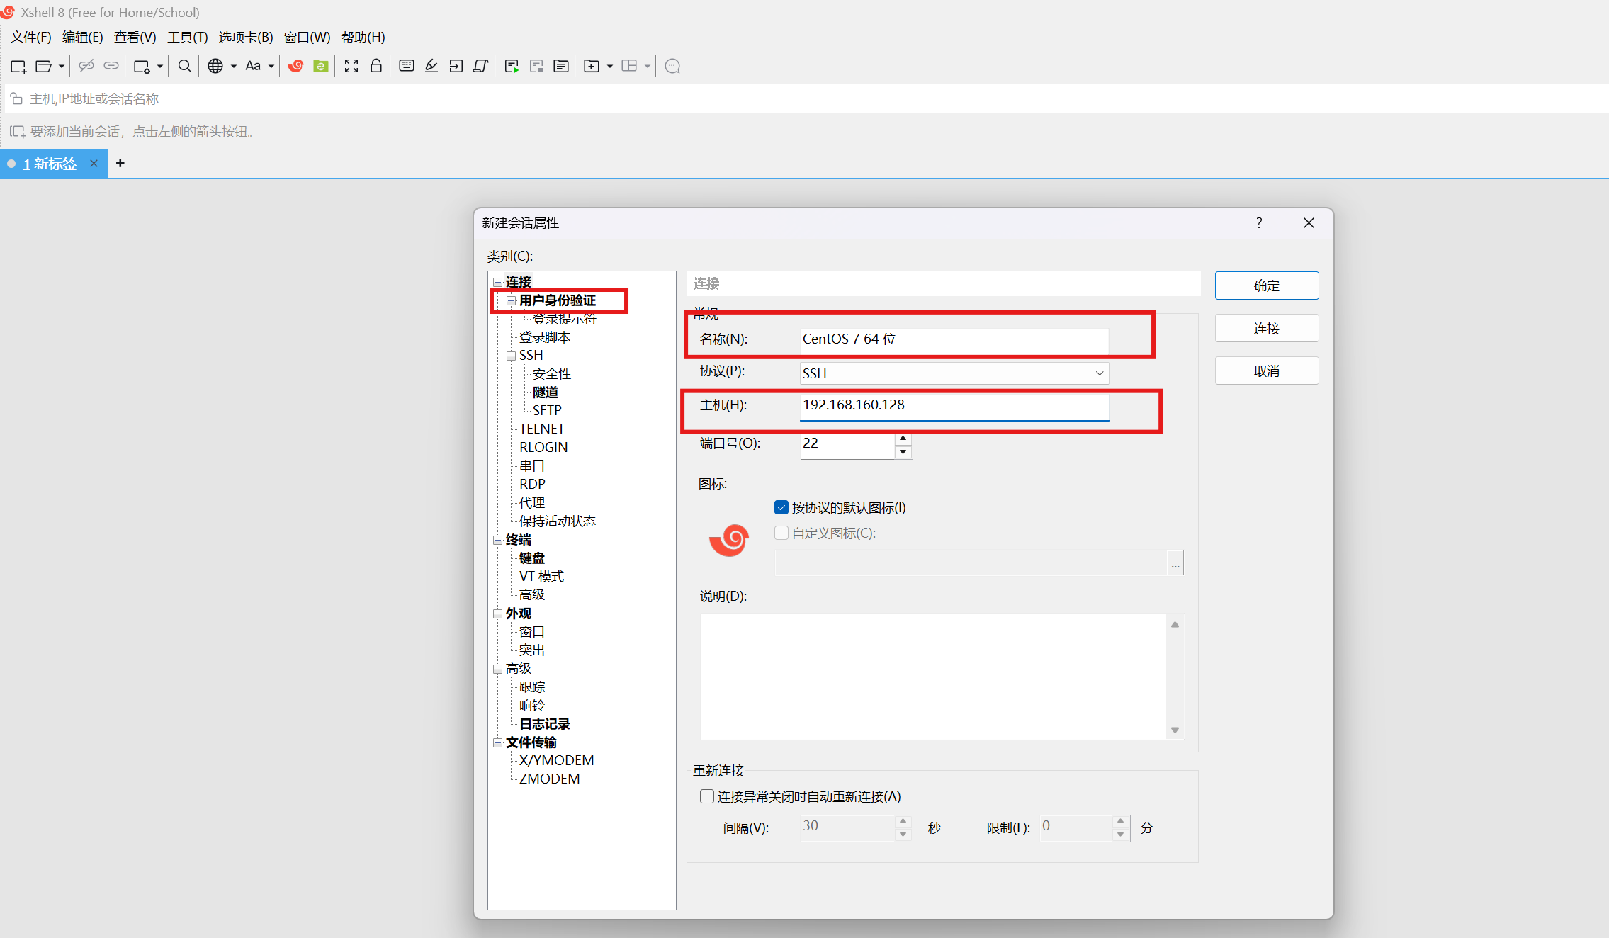This screenshot has width=1609, height=938.
Task: Click the globe encoding icon
Action: pyautogui.click(x=215, y=66)
